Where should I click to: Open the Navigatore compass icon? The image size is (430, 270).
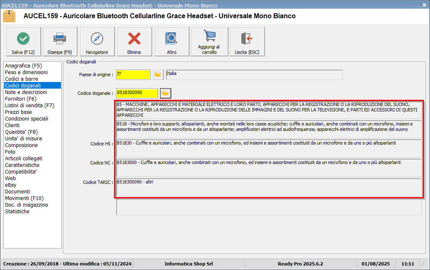point(97,39)
